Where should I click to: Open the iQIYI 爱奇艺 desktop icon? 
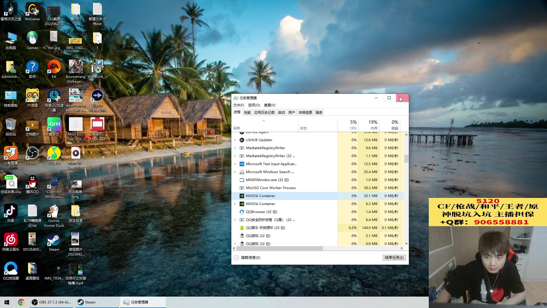pos(54,127)
